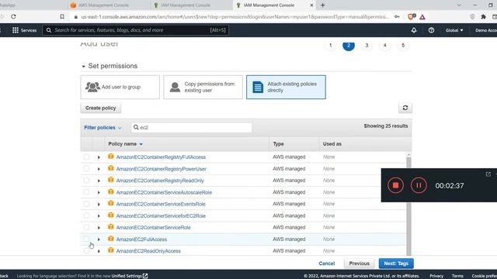This screenshot has width=497, height=279.
Task: Focus the AWS services search box
Action: point(135,30)
